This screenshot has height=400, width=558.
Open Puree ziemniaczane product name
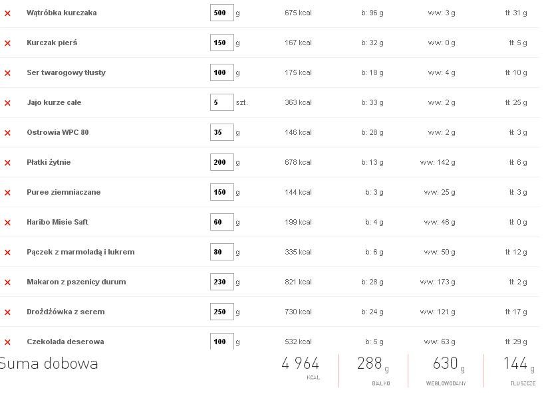(x=64, y=192)
